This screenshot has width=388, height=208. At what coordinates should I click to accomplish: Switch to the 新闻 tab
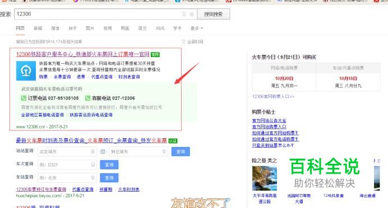[38, 29]
